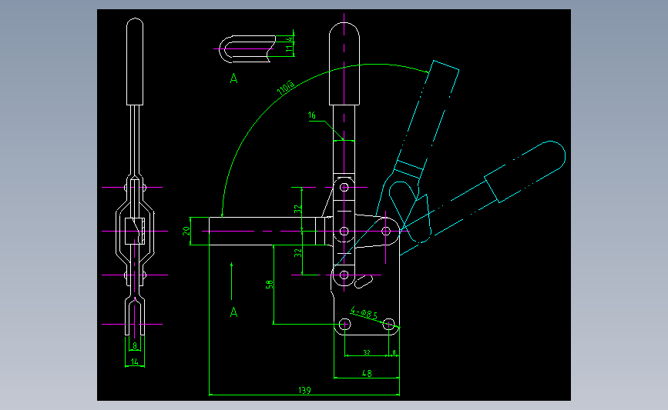Image resolution: width=668 pixels, height=410 pixels.
Task: Click the 110 angle annotation on the arc
Action: (285, 87)
